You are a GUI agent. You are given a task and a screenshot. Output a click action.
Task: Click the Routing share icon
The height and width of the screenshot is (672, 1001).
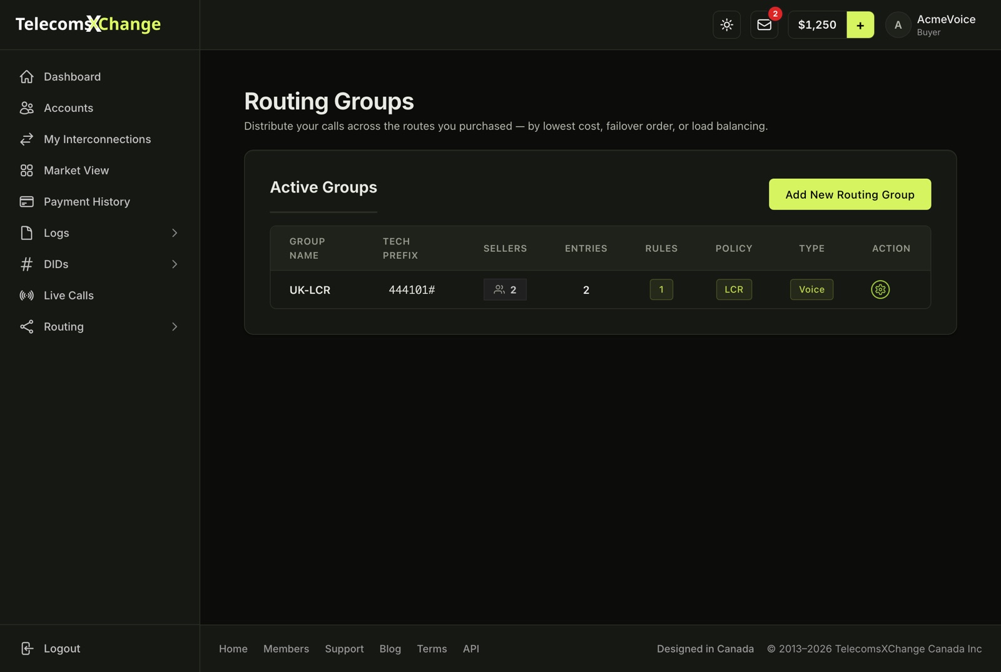tap(26, 326)
